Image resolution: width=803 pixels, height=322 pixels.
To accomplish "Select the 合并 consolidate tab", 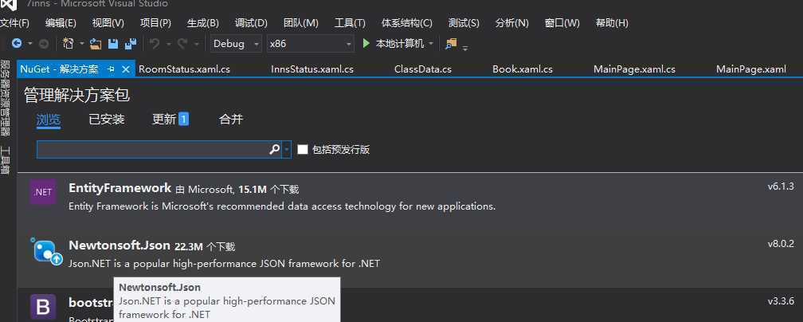I will [231, 120].
